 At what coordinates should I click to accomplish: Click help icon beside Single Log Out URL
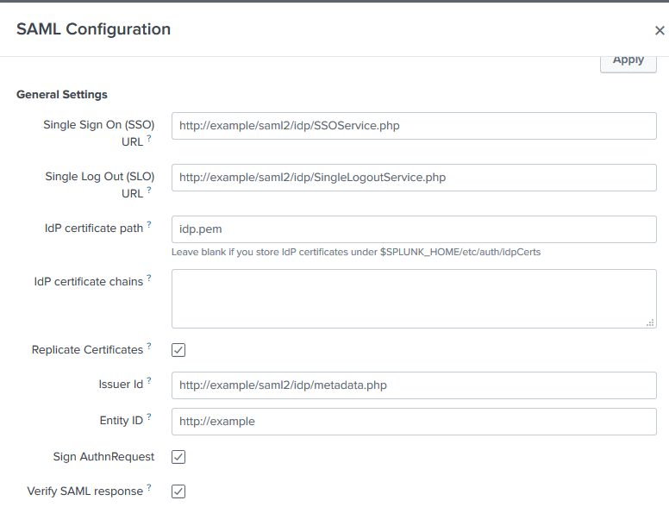149,190
